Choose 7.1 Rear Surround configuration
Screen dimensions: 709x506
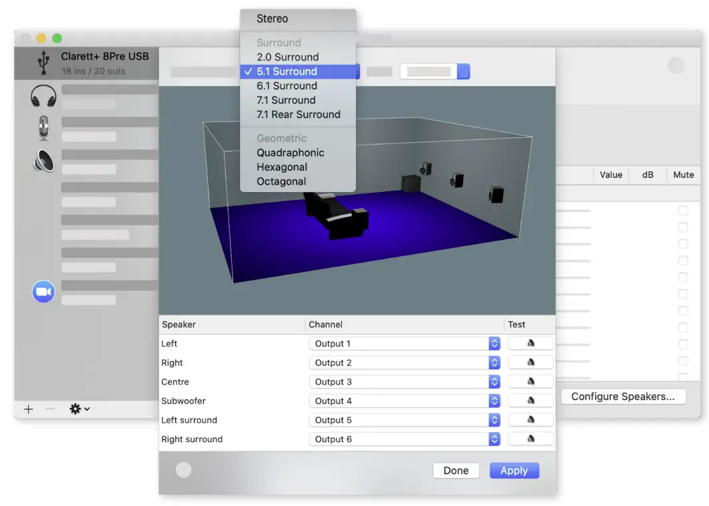[x=298, y=115]
